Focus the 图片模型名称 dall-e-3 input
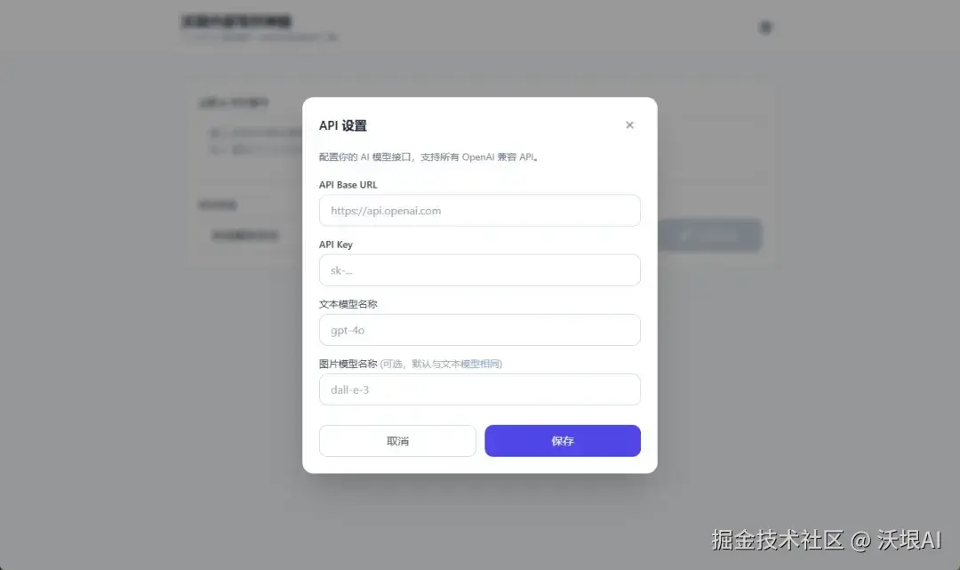This screenshot has height=570, width=960. 479,389
